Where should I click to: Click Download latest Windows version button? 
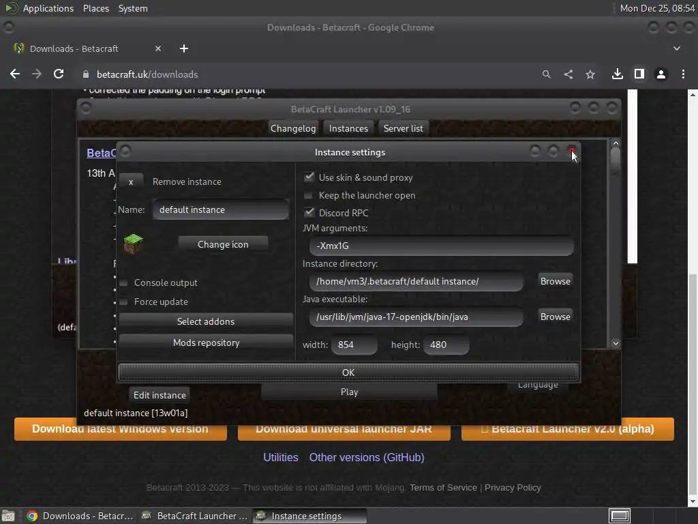coord(120,430)
